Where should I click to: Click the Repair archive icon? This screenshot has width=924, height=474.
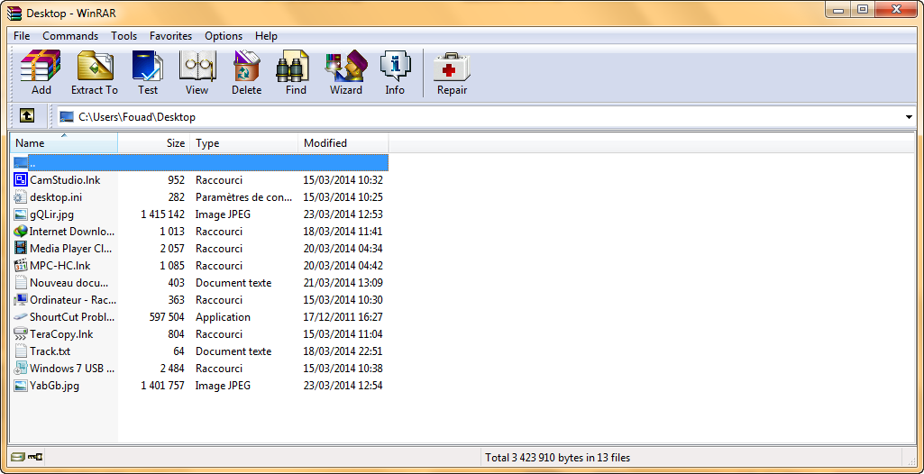452,66
